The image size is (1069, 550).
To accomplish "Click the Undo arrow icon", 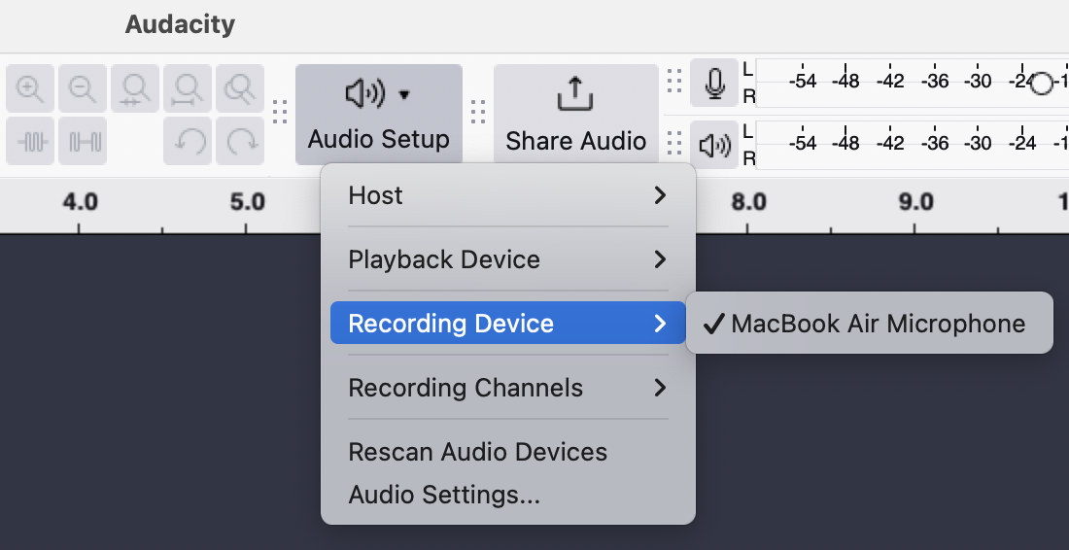I will pos(188,141).
